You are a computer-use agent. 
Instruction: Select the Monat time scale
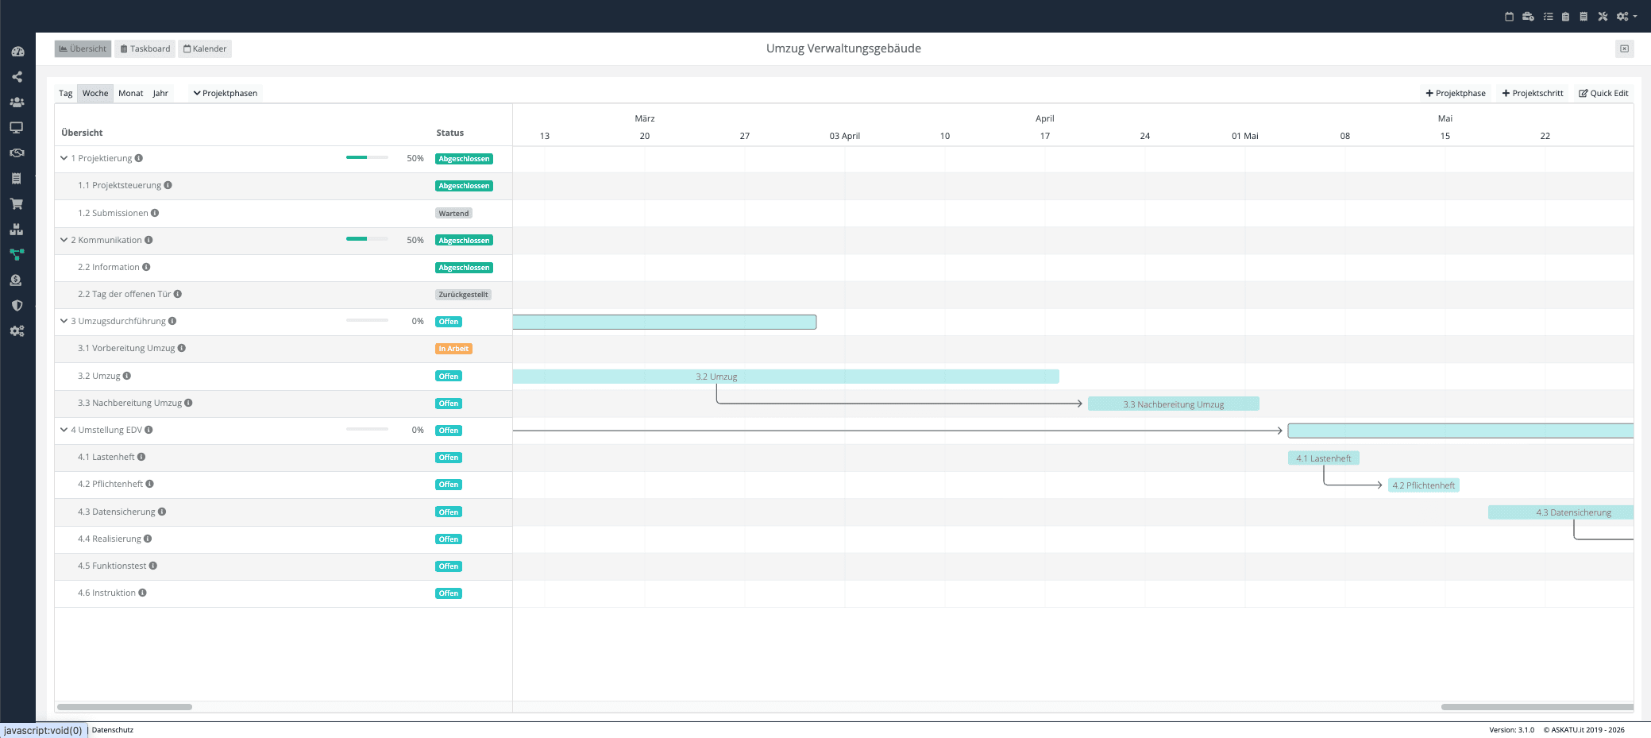point(131,93)
